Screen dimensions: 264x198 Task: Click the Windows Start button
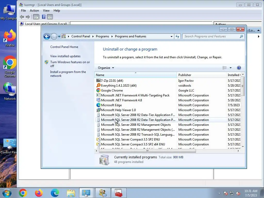point(7,193)
